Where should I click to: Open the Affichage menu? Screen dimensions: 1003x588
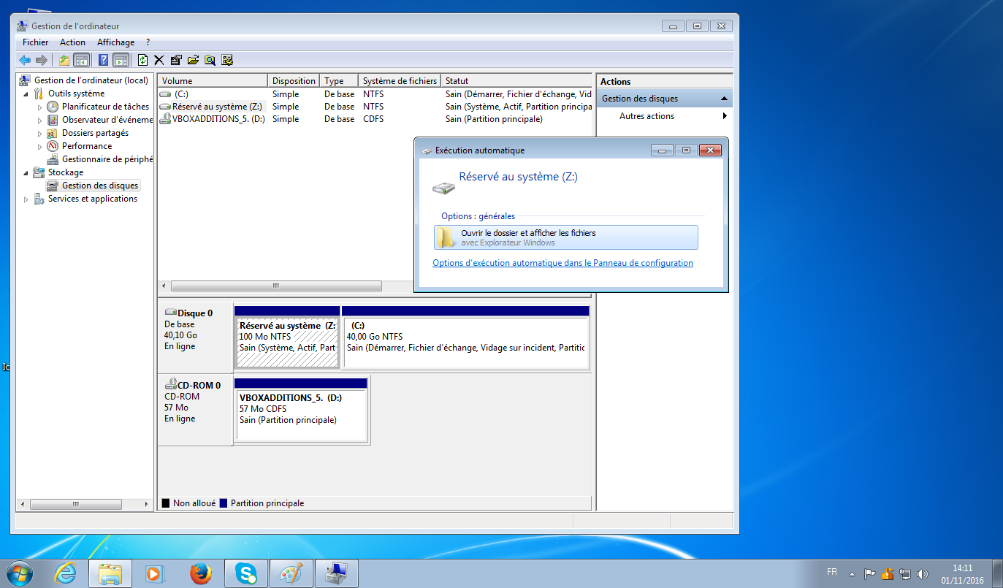point(115,42)
